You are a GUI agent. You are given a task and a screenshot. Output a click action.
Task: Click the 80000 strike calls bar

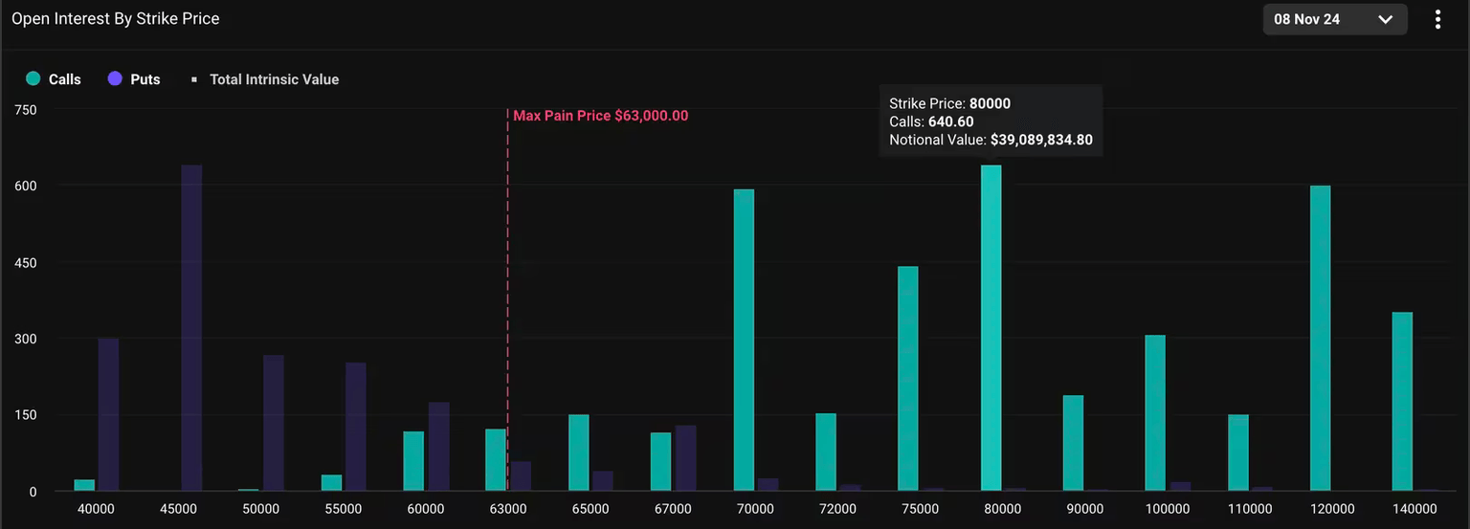point(991,328)
